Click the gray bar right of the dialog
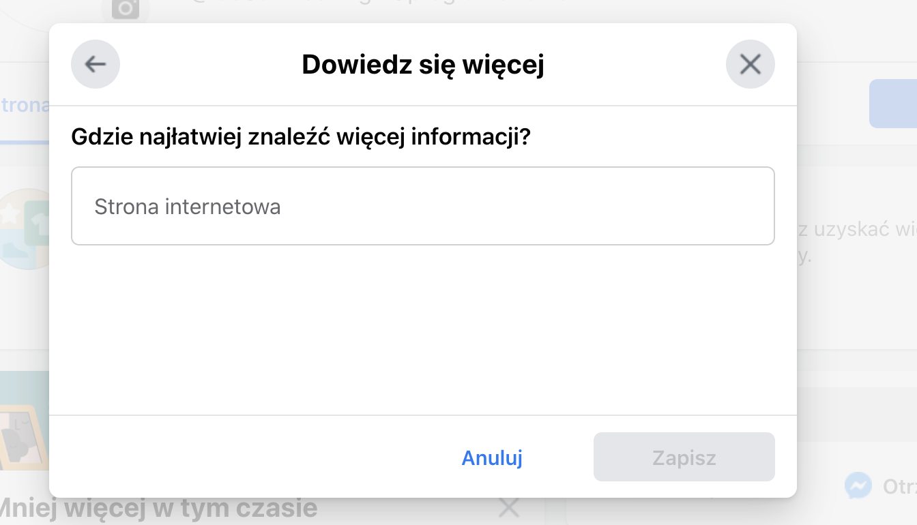Screen dimensions: 917x525 [x=857, y=406]
